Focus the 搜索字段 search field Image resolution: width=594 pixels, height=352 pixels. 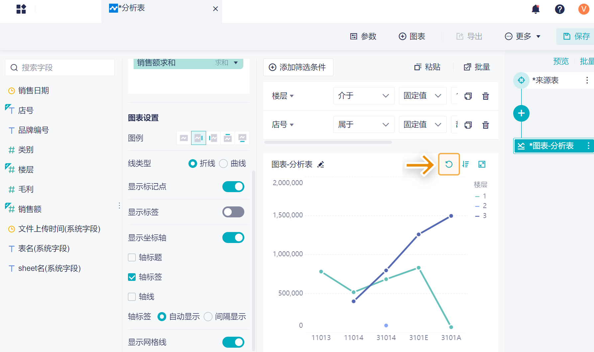point(60,67)
